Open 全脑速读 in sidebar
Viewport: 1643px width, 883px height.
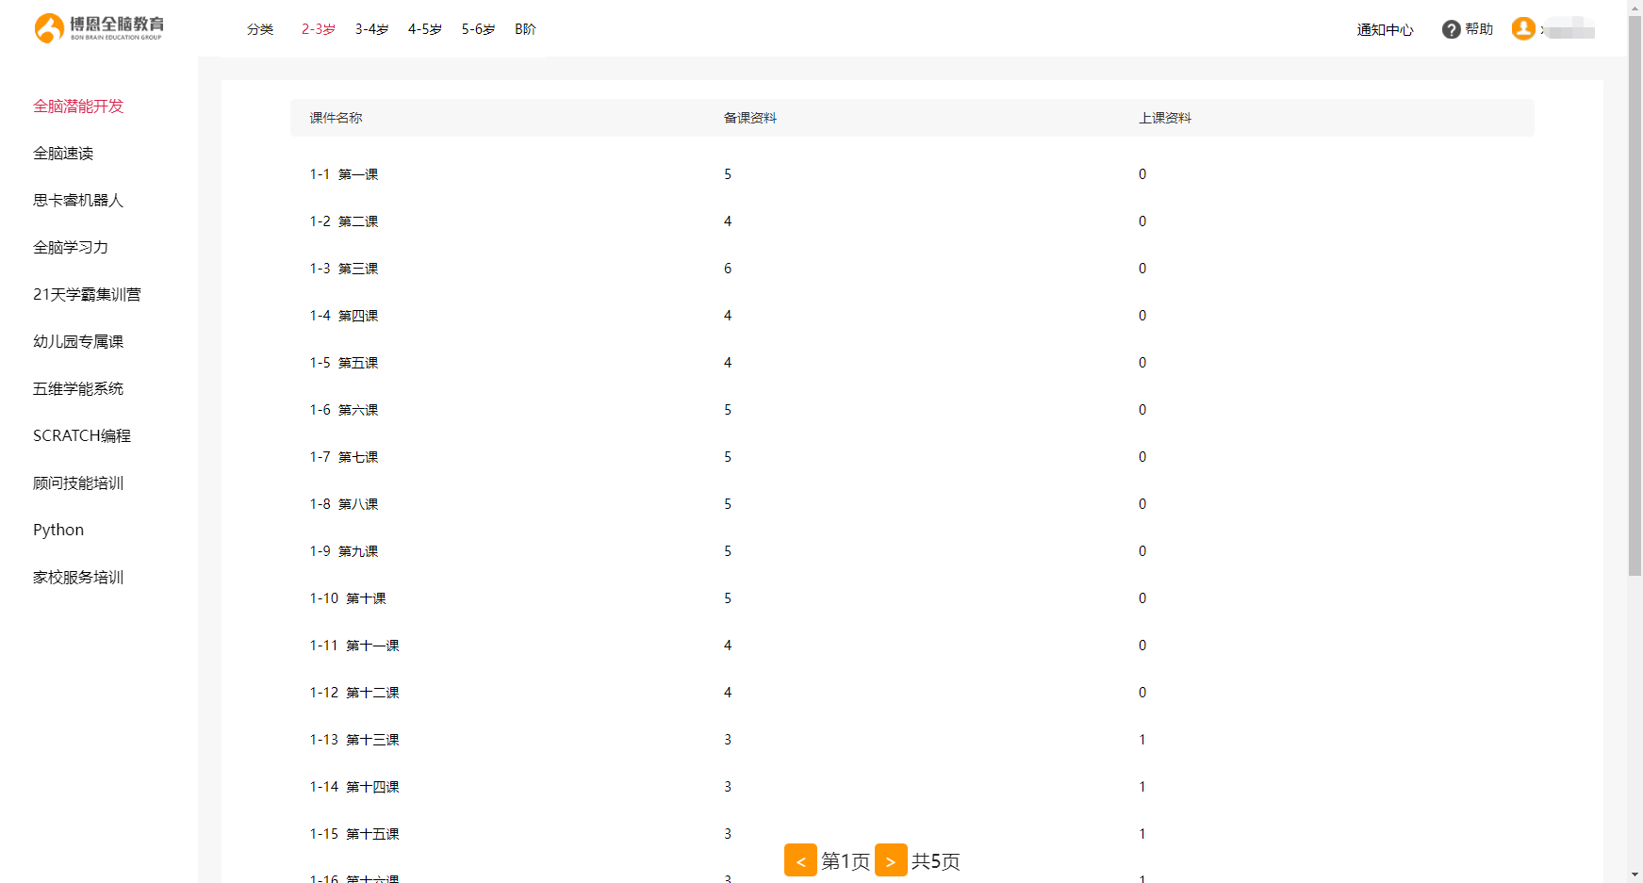coord(63,154)
